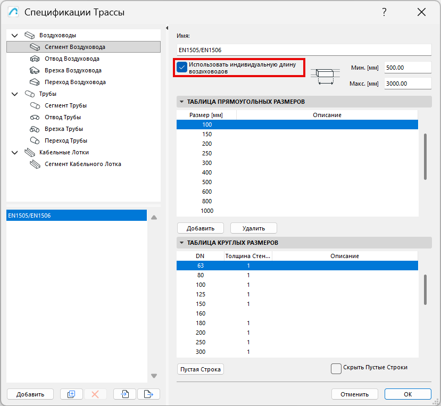Click the import specification icon button

(124, 394)
